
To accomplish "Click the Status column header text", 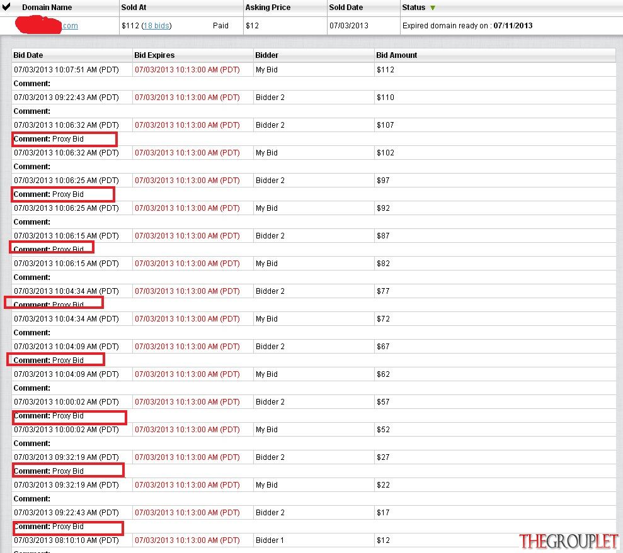I will tap(414, 7).
